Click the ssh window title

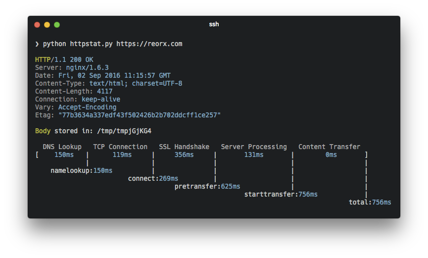(x=214, y=24)
